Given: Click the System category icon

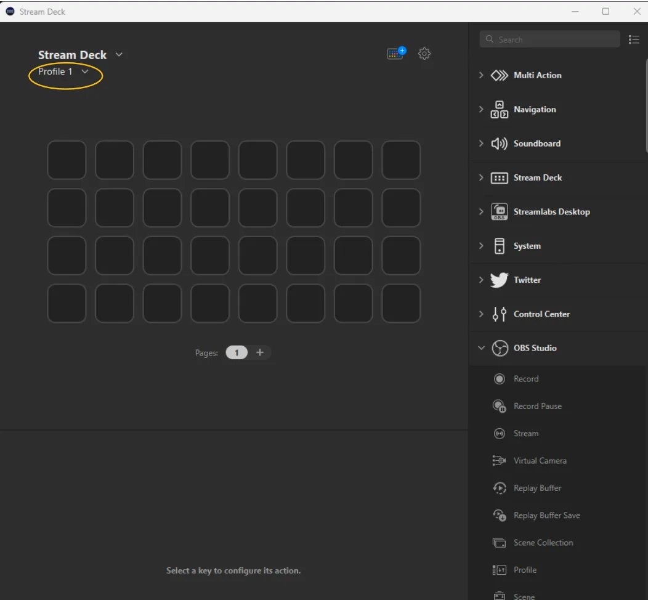Looking at the screenshot, I should (x=499, y=246).
